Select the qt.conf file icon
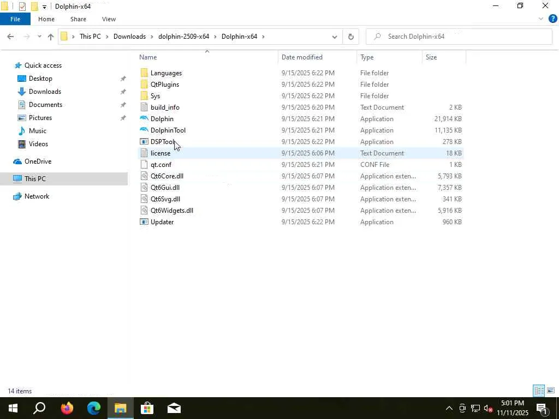This screenshot has height=419, width=559. tap(144, 164)
